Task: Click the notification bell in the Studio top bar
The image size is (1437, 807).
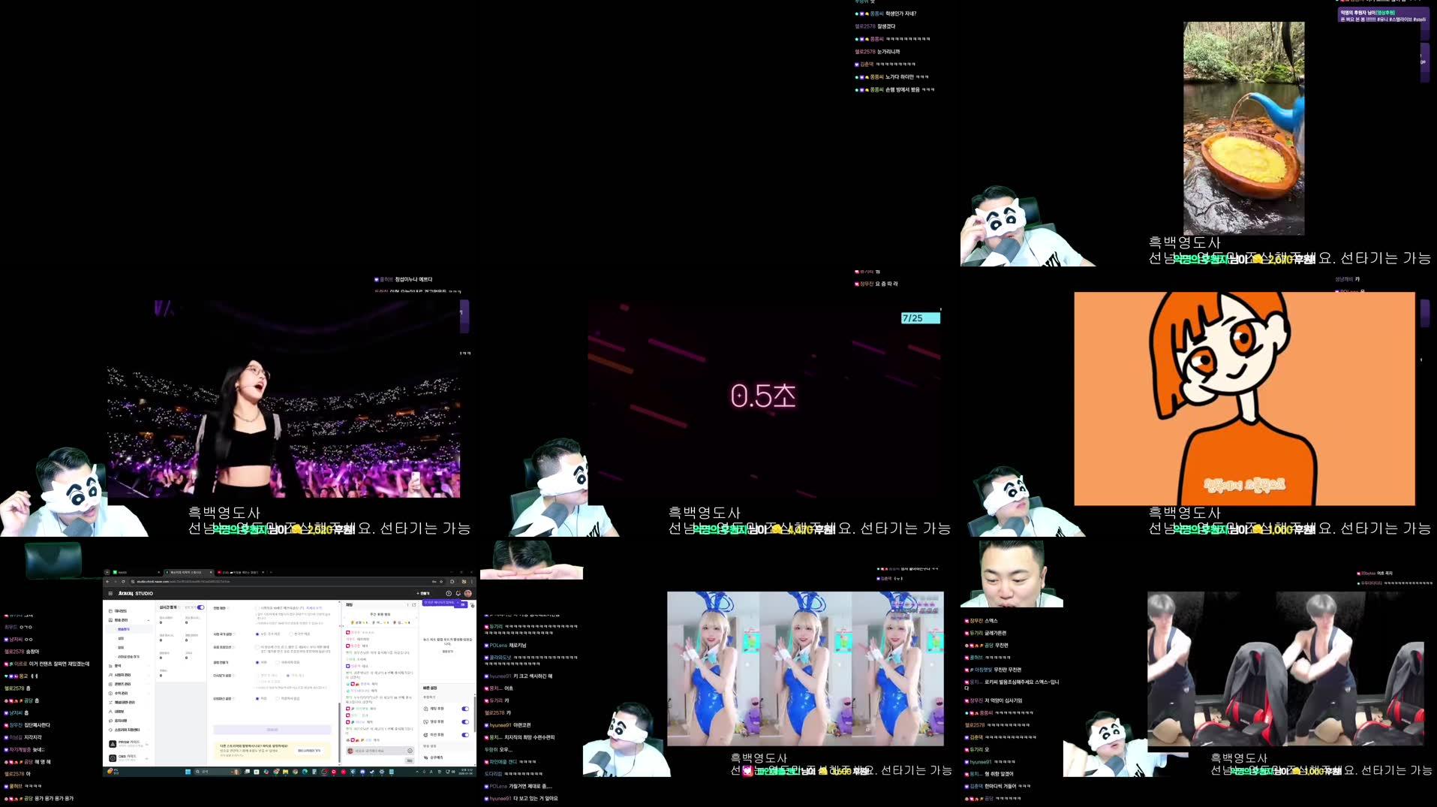Action: coord(458,593)
